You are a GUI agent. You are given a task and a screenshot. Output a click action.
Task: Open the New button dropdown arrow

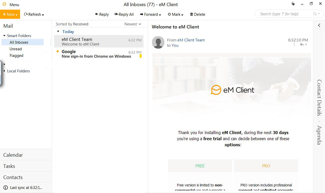coord(17,15)
